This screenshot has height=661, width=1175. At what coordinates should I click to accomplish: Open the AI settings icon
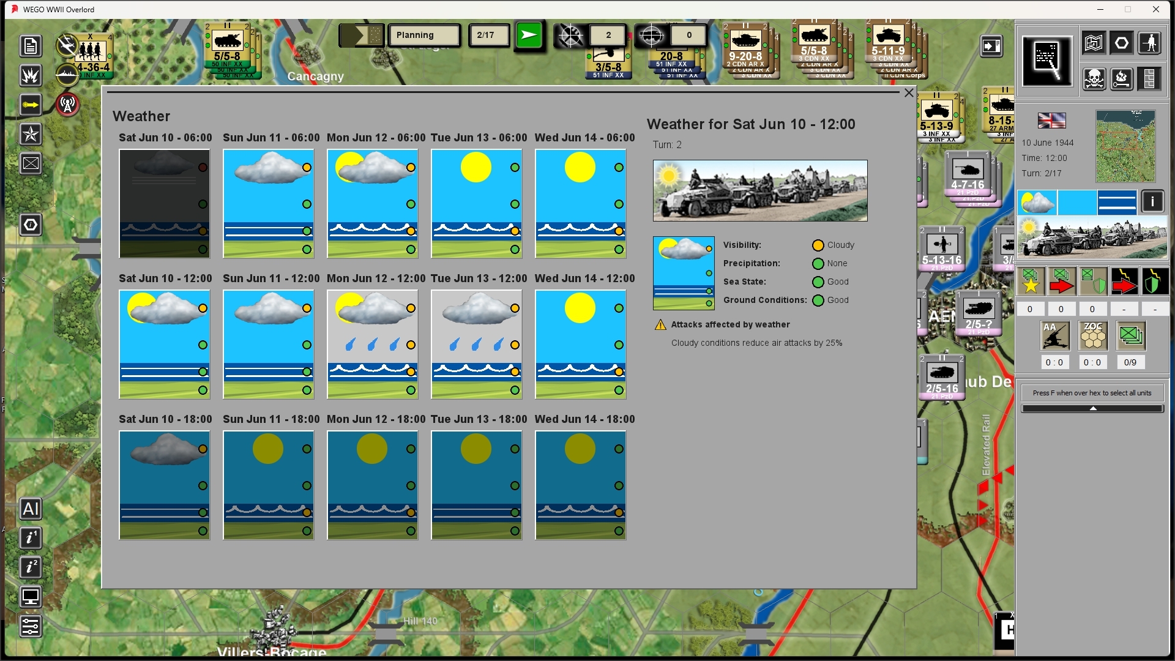coord(31,509)
